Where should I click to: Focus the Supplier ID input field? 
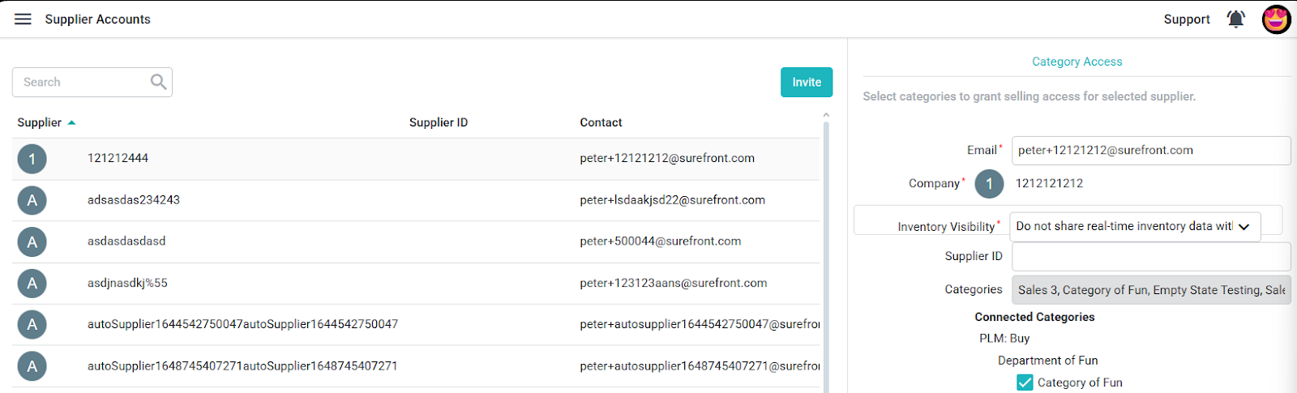pos(1151,256)
